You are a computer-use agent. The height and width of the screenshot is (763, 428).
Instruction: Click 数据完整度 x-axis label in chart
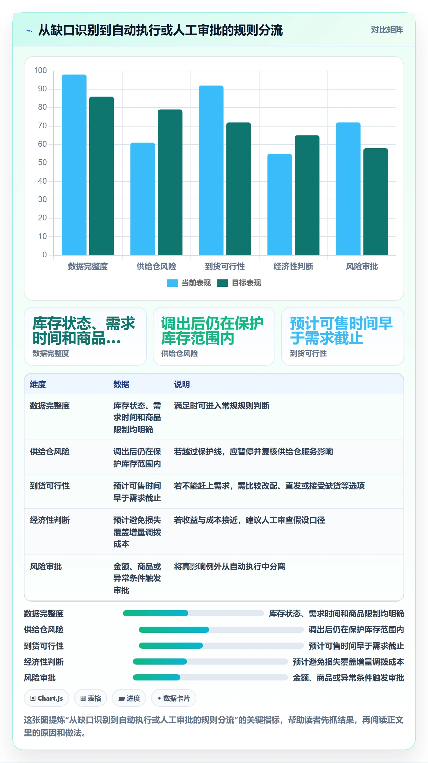click(x=88, y=267)
